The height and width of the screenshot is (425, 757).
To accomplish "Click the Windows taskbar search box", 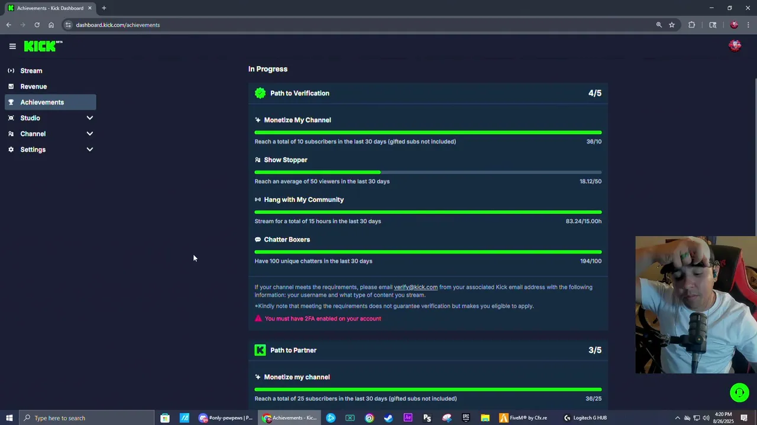I will pos(87,418).
